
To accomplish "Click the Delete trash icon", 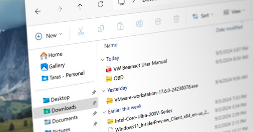I will tap(176, 19).
